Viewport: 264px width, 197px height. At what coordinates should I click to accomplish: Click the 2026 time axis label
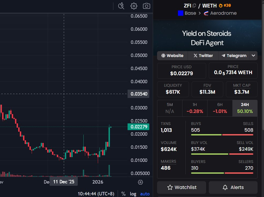[98, 182]
